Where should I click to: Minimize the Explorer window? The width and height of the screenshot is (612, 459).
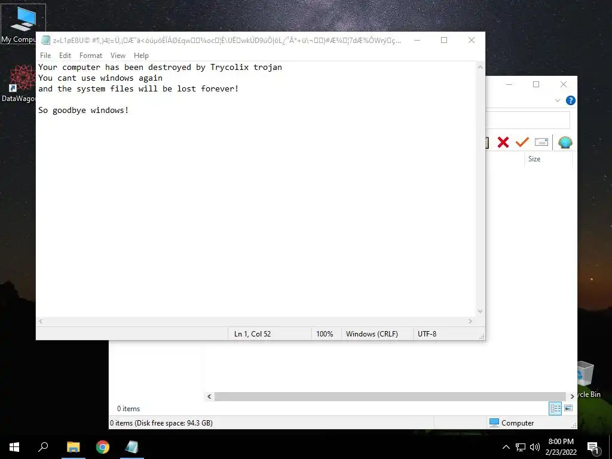tap(509, 84)
